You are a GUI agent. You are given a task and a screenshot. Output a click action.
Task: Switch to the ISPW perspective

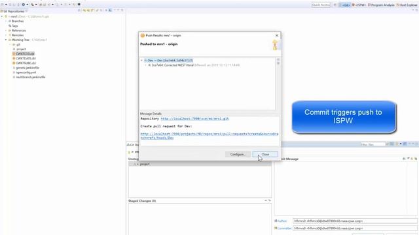coord(359,5)
